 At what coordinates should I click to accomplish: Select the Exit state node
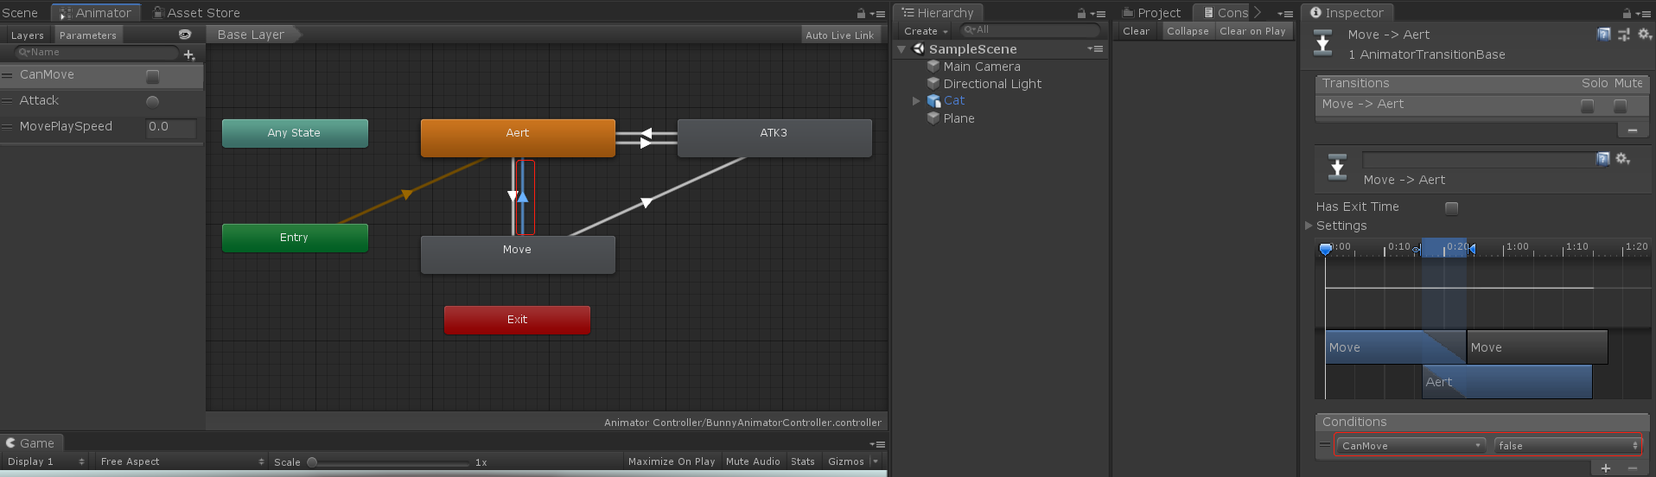click(x=517, y=320)
